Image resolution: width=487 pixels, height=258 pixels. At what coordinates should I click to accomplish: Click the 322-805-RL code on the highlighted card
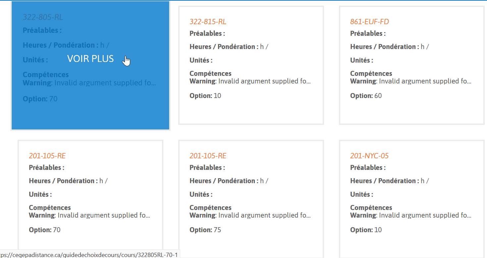43,17
